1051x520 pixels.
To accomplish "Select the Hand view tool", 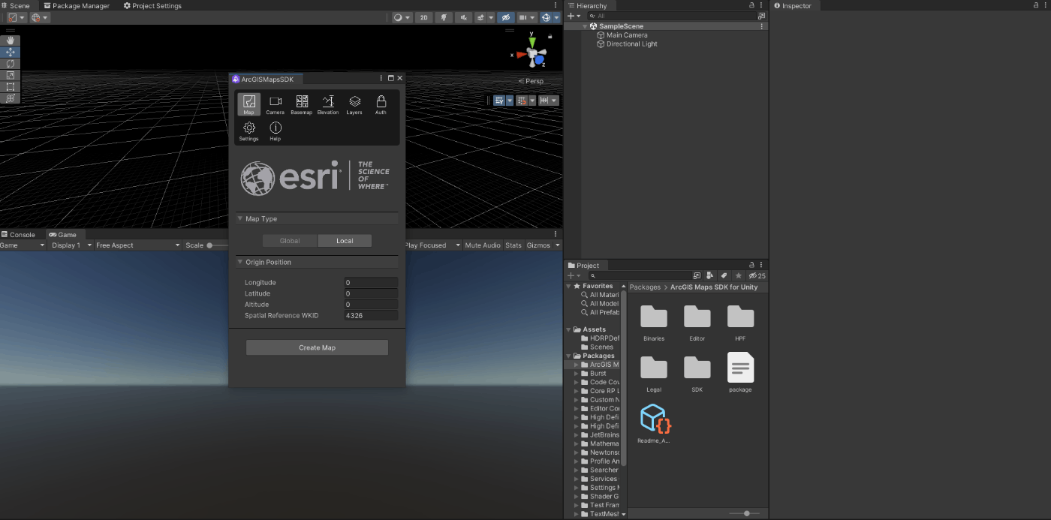I will point(11,41).
